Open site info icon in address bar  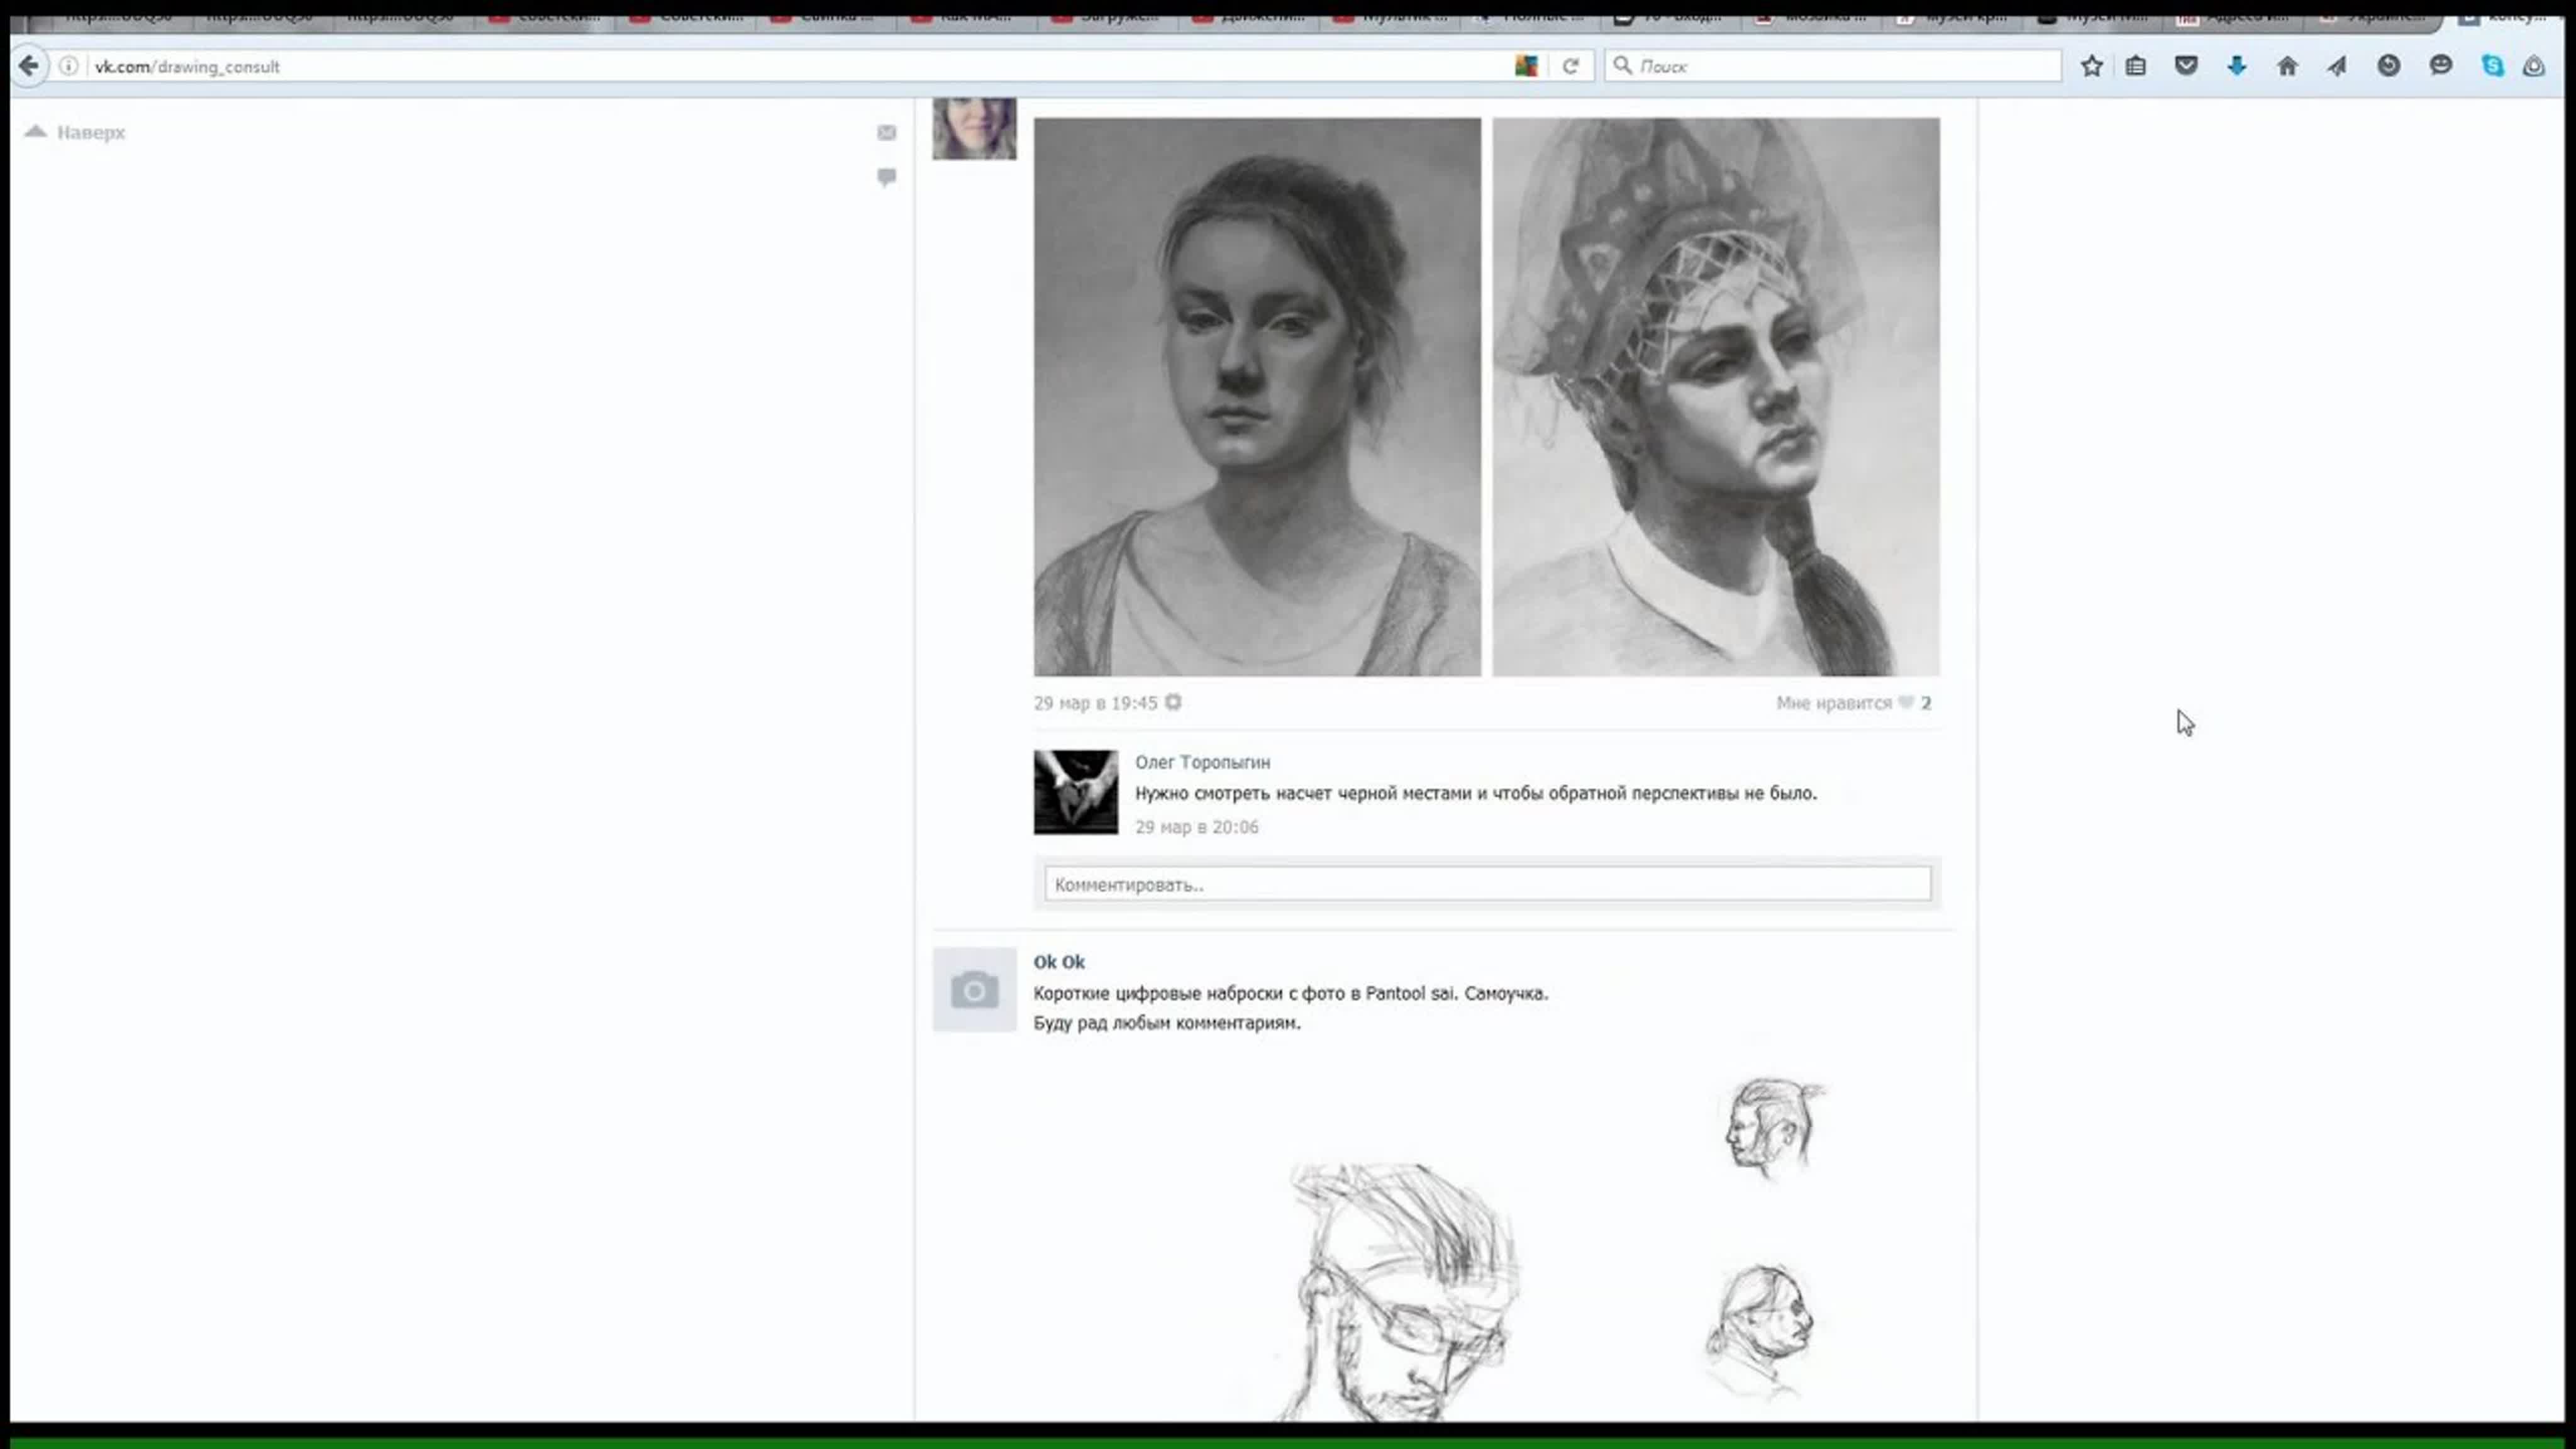pos(68,66)
